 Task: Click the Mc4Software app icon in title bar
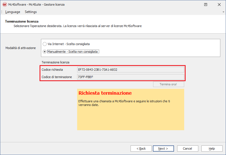tap(4, 5)
